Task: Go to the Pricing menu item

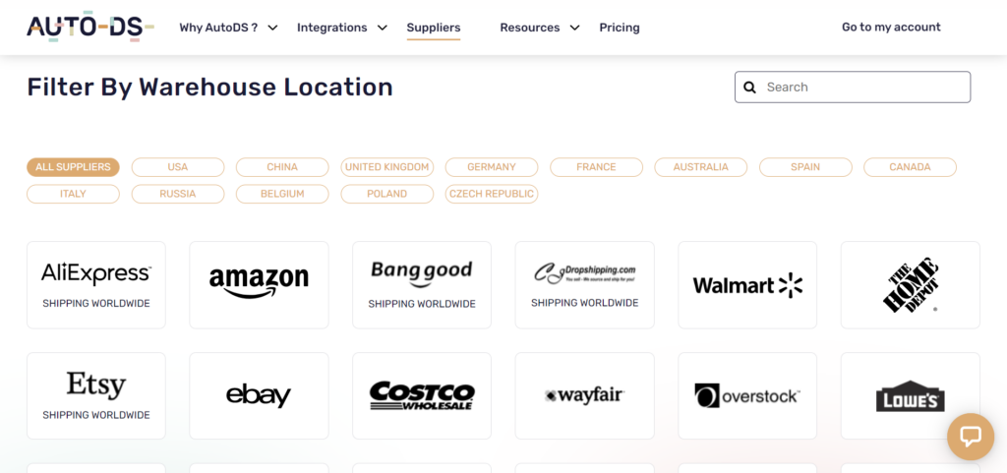Action: click(x=620, y=28)
